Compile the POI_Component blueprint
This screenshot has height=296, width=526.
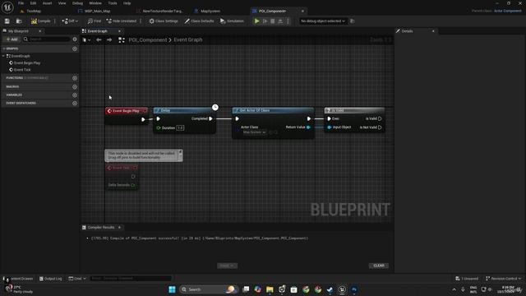[40, 21]
